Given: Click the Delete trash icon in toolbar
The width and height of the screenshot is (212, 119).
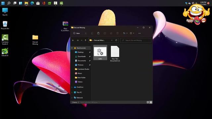Looking at the screenshot, I should coord(118,33).
